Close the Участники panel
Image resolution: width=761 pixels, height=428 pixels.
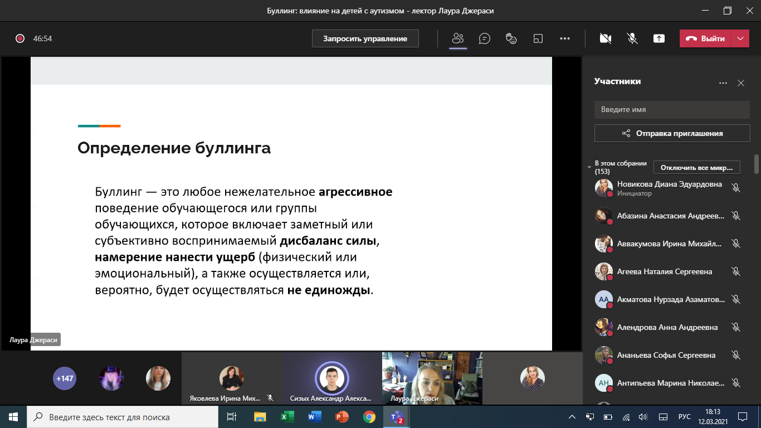(x=741, y=83)
